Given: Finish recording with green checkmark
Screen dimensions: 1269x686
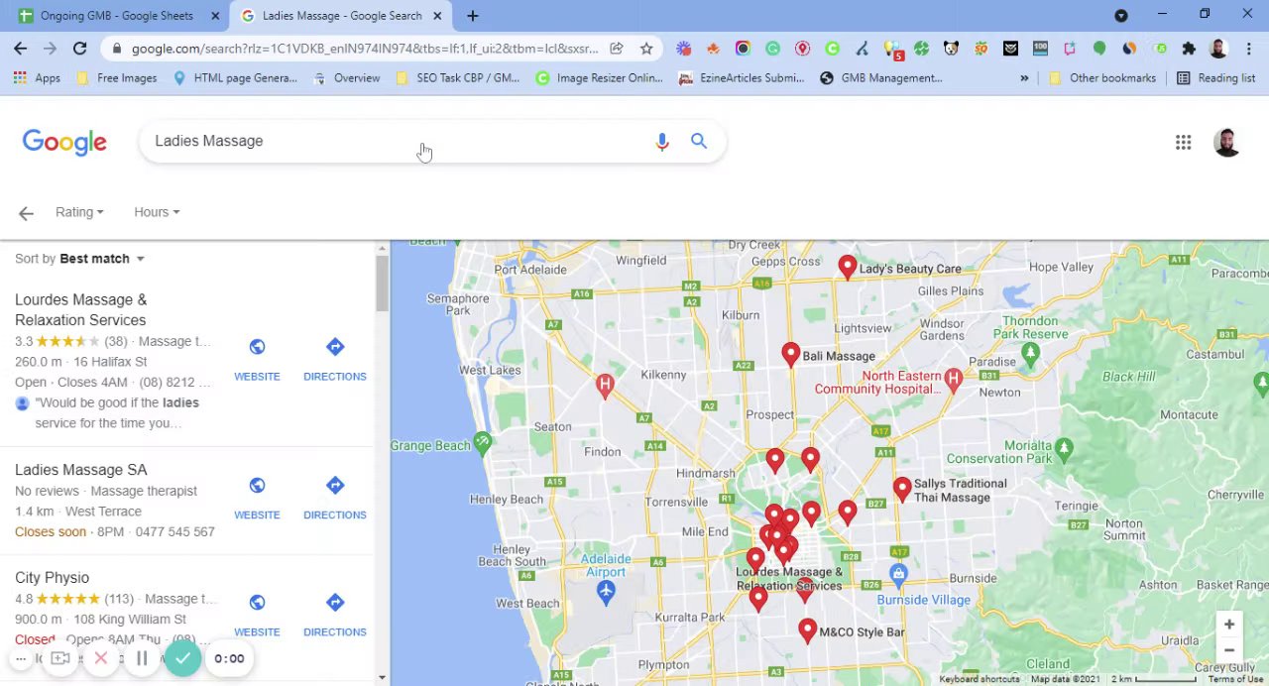Looking at the screenshot, I should (x=182, y=658).
